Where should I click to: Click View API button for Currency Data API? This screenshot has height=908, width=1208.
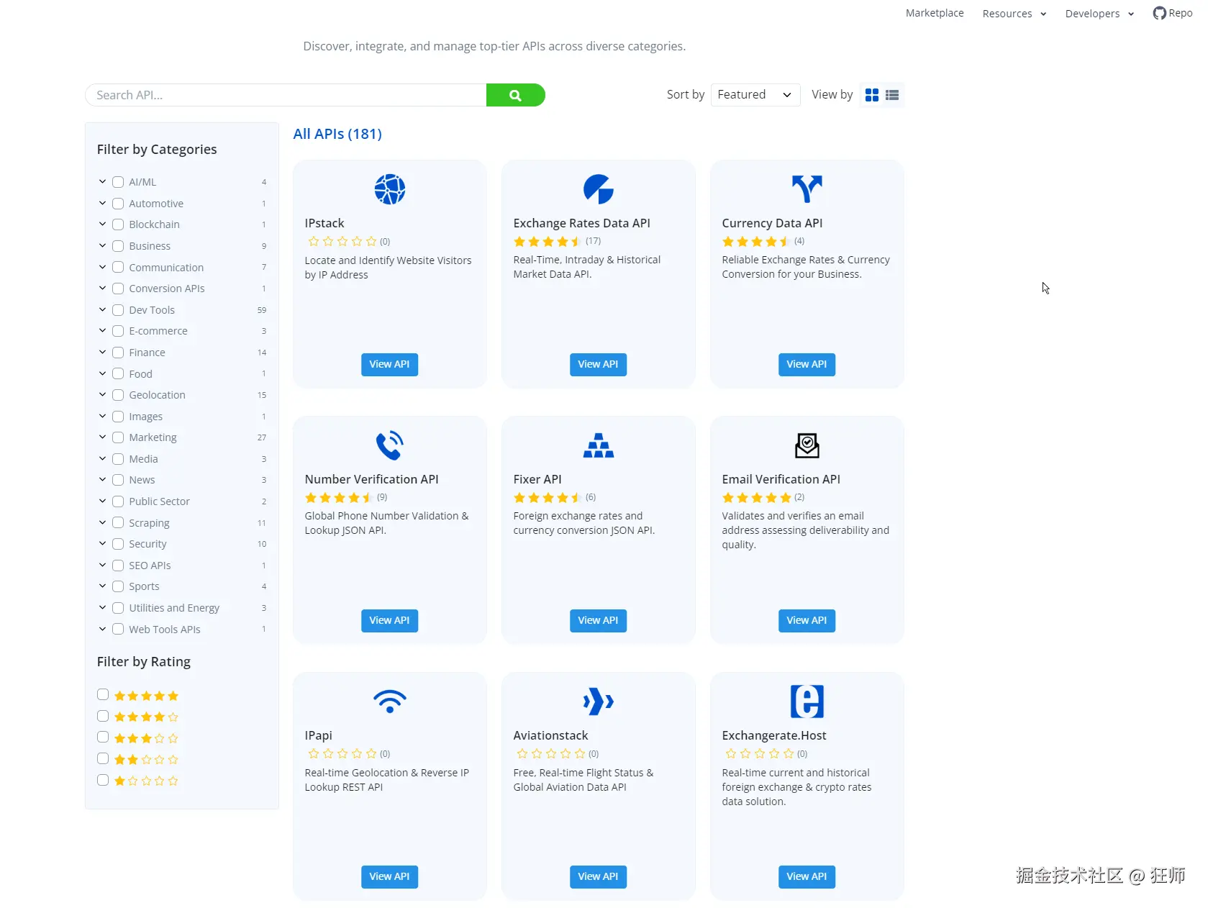(x=807, y=364)
